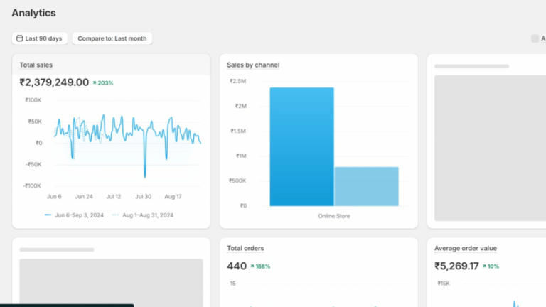The image size is (546, 307).
Task: Open the Total sales report title
Action: click(x=36, y=65)
